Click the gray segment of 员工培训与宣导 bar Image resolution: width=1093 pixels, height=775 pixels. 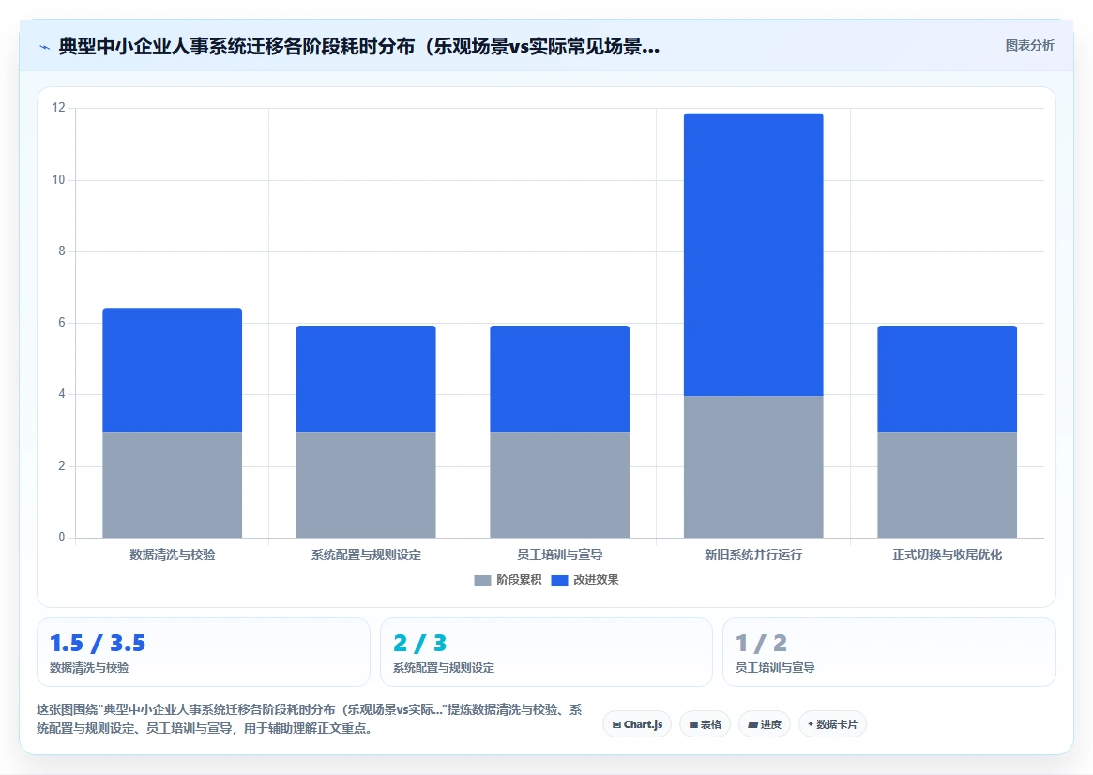click(x=560, y=484)
